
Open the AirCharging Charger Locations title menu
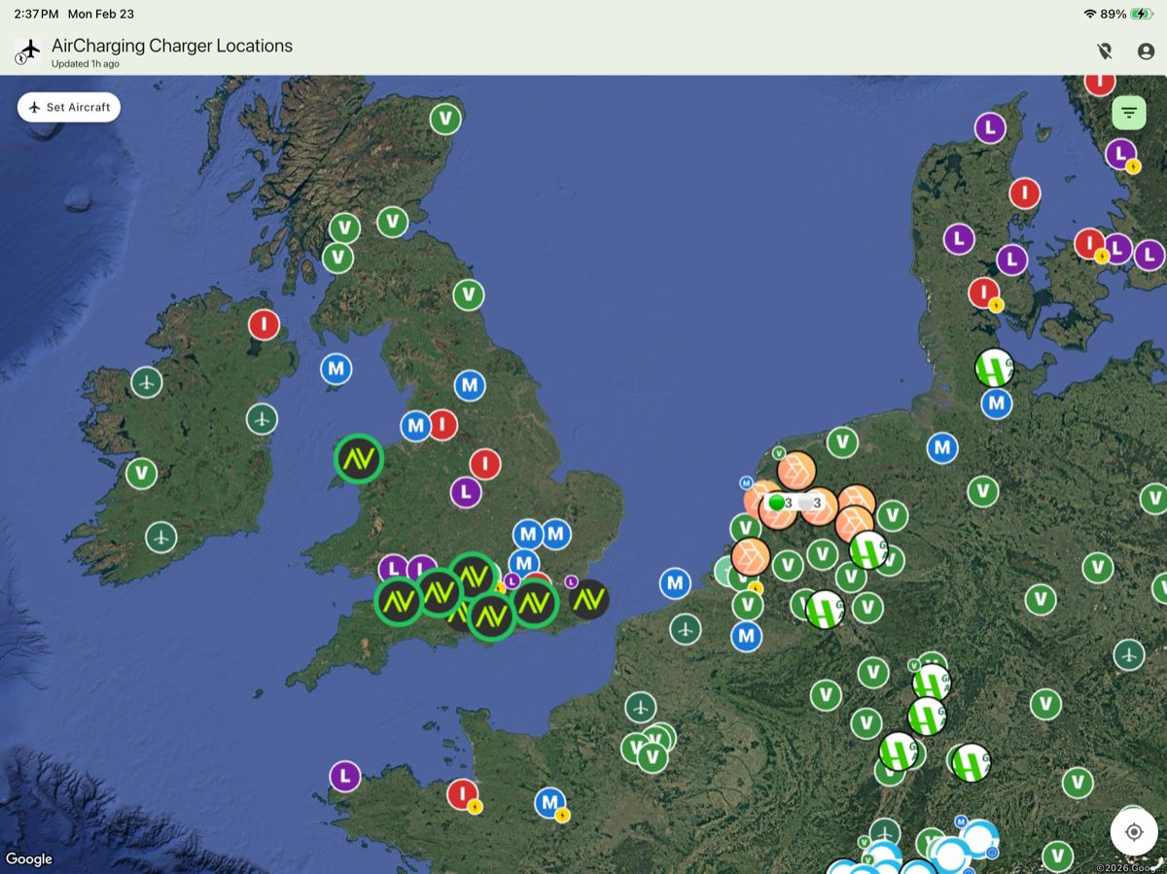pyautogui.click(x=171, y=46)
